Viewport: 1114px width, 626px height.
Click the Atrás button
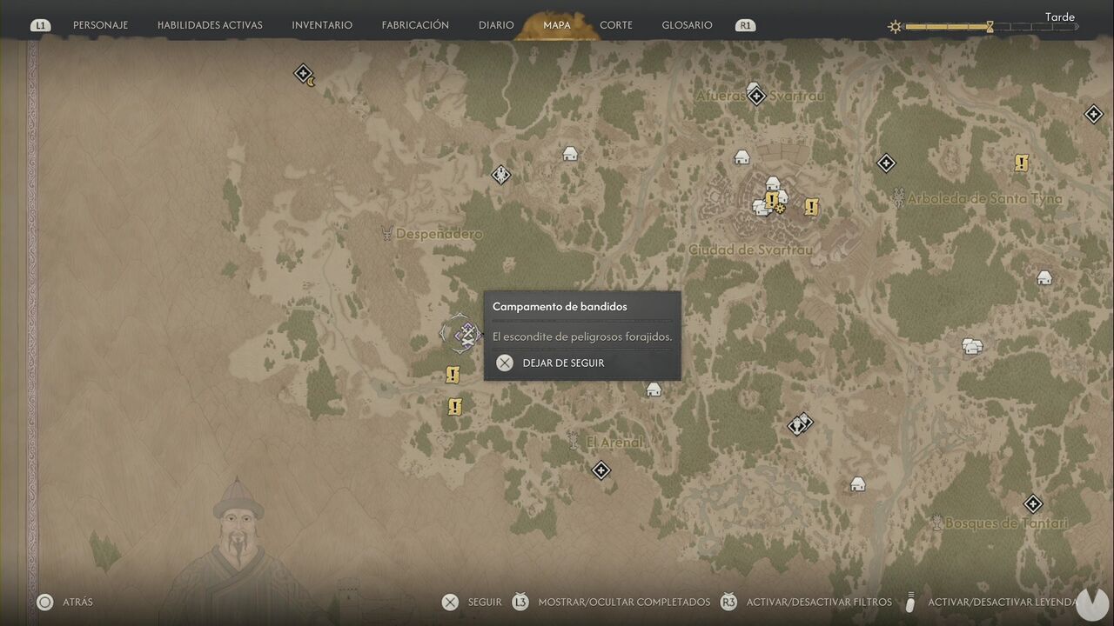(64, 602)
